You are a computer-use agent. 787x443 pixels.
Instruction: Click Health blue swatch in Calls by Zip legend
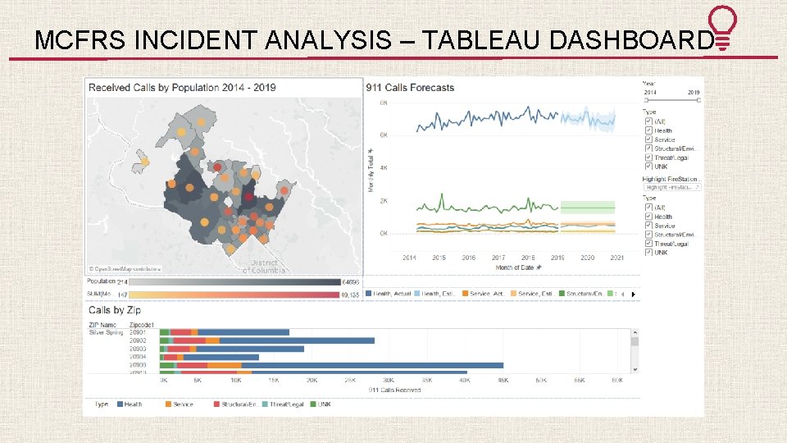coord(120,404)
